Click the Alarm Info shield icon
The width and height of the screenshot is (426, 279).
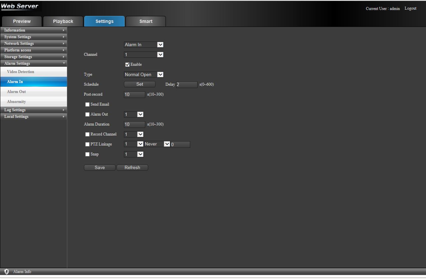[6, 272]
